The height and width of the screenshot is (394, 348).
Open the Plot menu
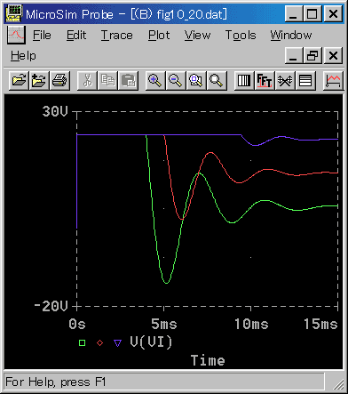[x=159, y=36]
